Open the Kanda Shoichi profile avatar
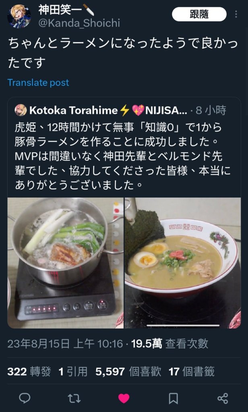Viewport: 248px width, 412px height. pos(19,16)
